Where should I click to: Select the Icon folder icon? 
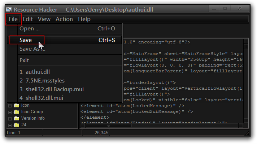(17, 105)
